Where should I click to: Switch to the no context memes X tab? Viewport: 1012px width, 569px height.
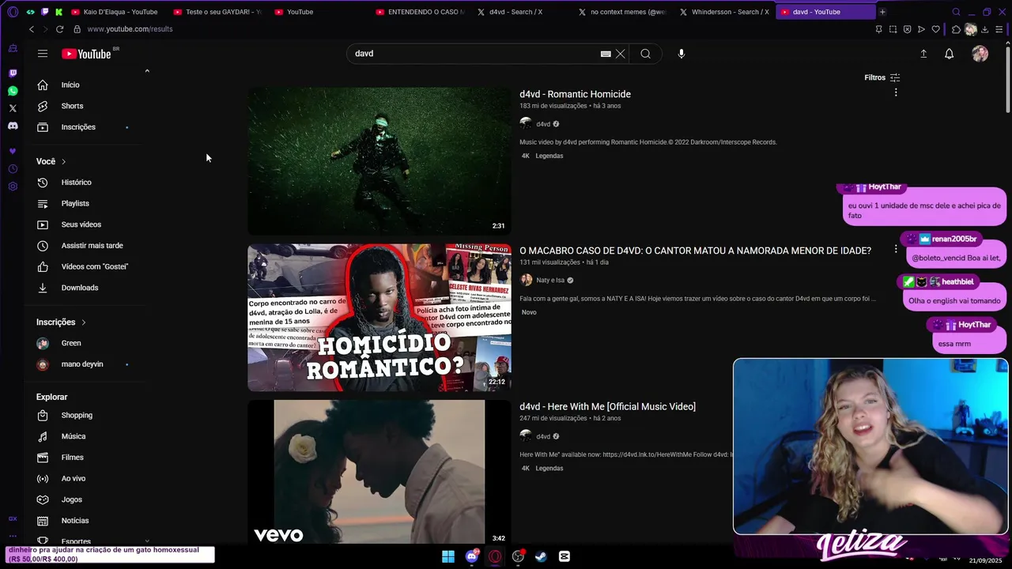click(623, 12)
